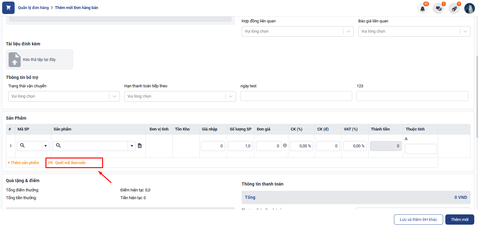Click the shopping cart app icon
The height and width of the screenshot is (229, 478).
8,8
